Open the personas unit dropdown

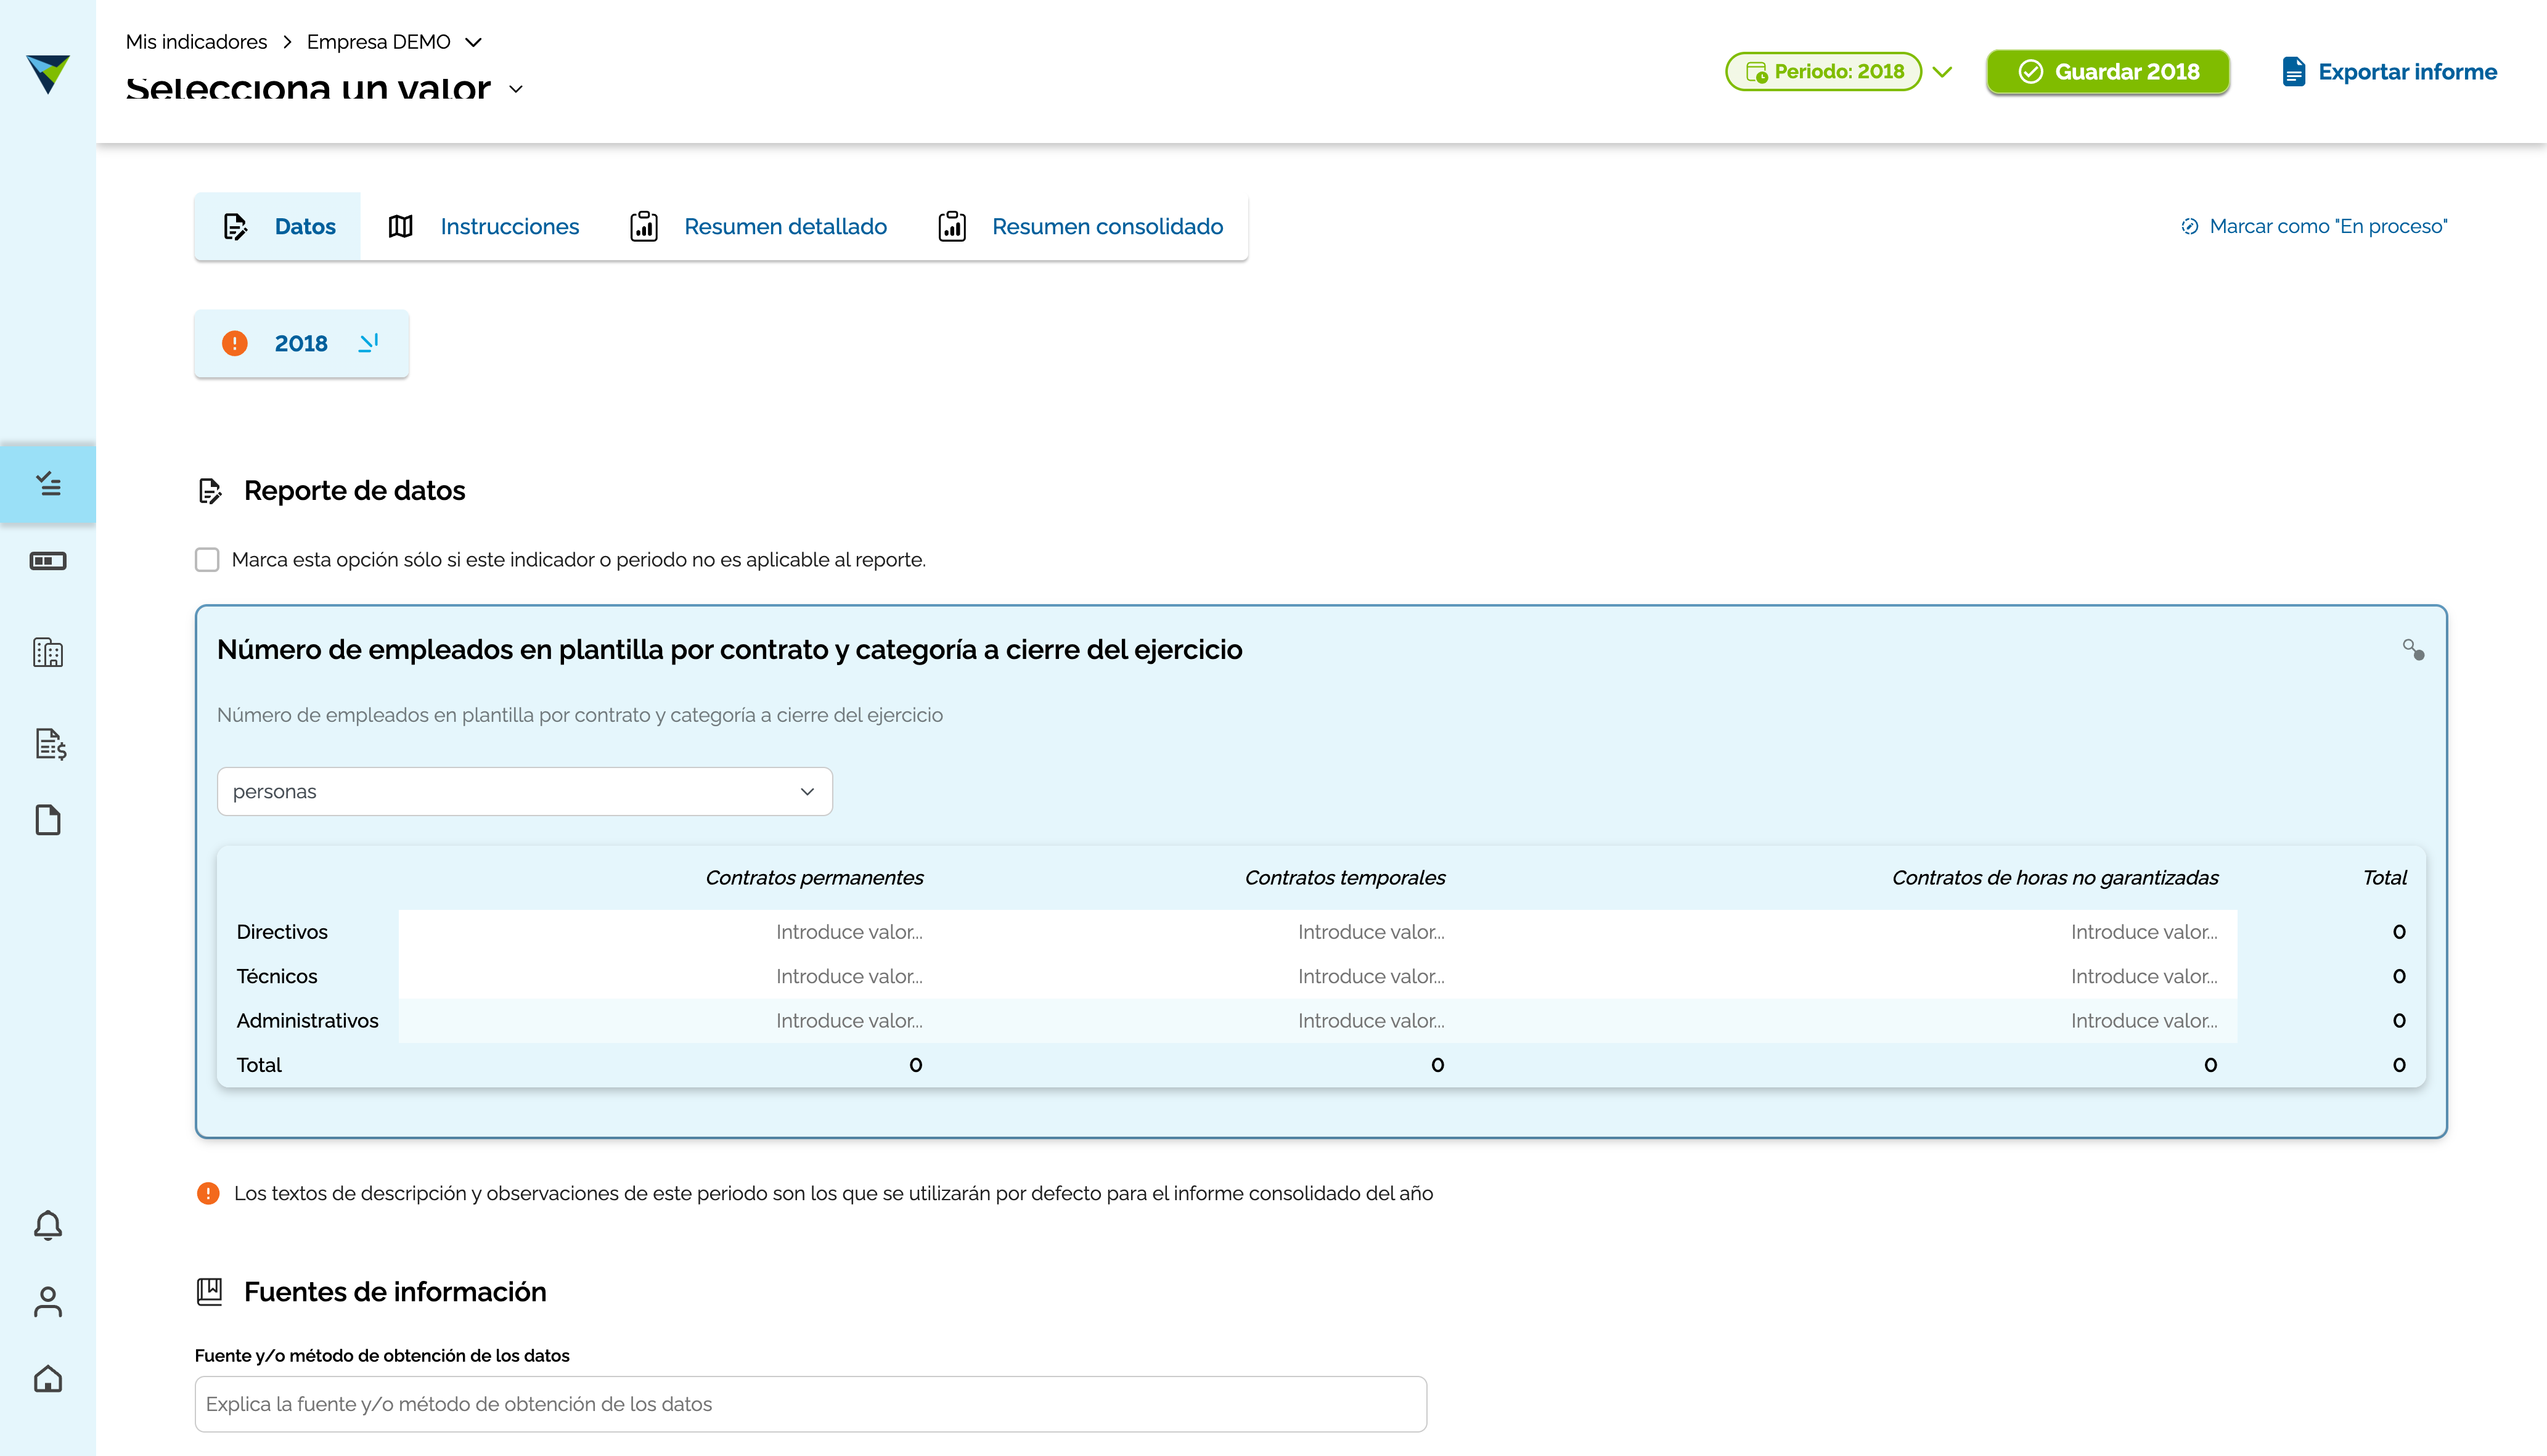[x=524, y=792]
